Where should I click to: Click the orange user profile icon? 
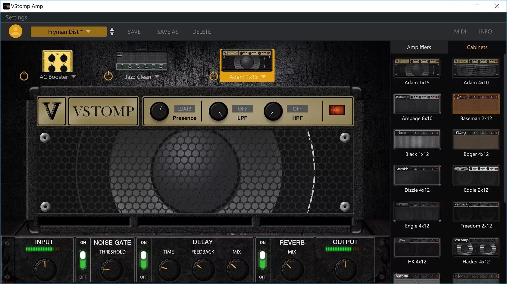tap(16, 31)
